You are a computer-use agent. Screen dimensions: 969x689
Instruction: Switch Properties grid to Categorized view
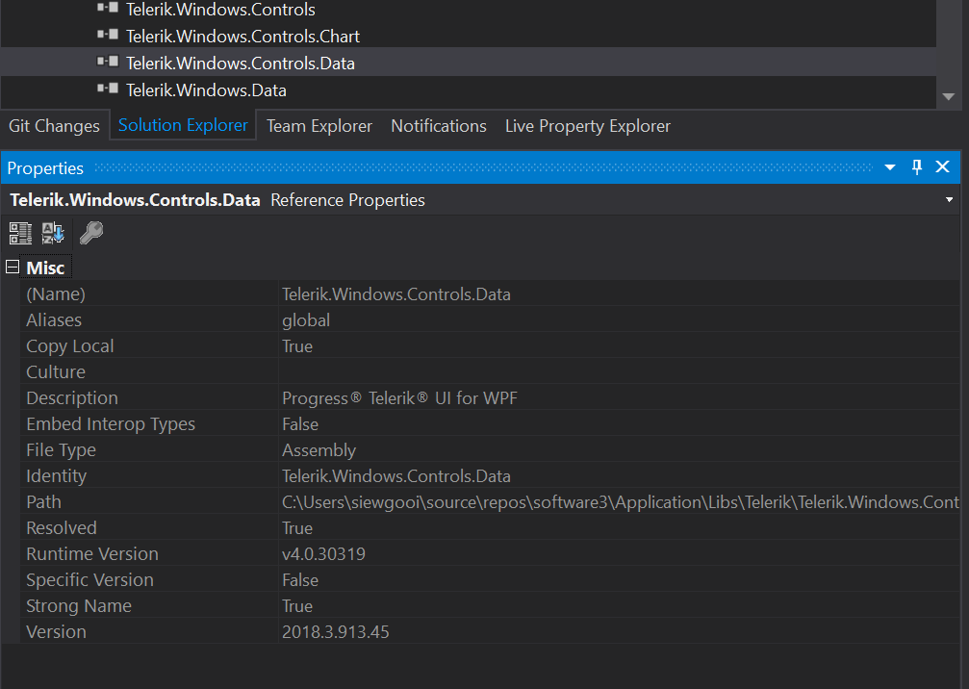point(20,233)
